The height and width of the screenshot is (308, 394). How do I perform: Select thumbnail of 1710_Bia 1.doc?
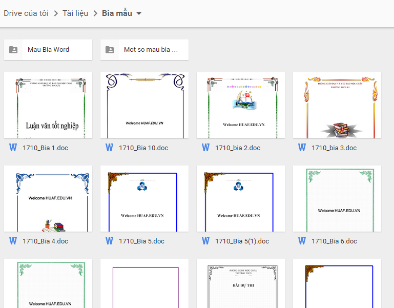48,106
